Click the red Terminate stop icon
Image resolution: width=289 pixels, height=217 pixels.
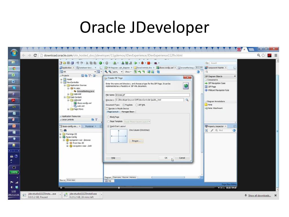point(148,63)
